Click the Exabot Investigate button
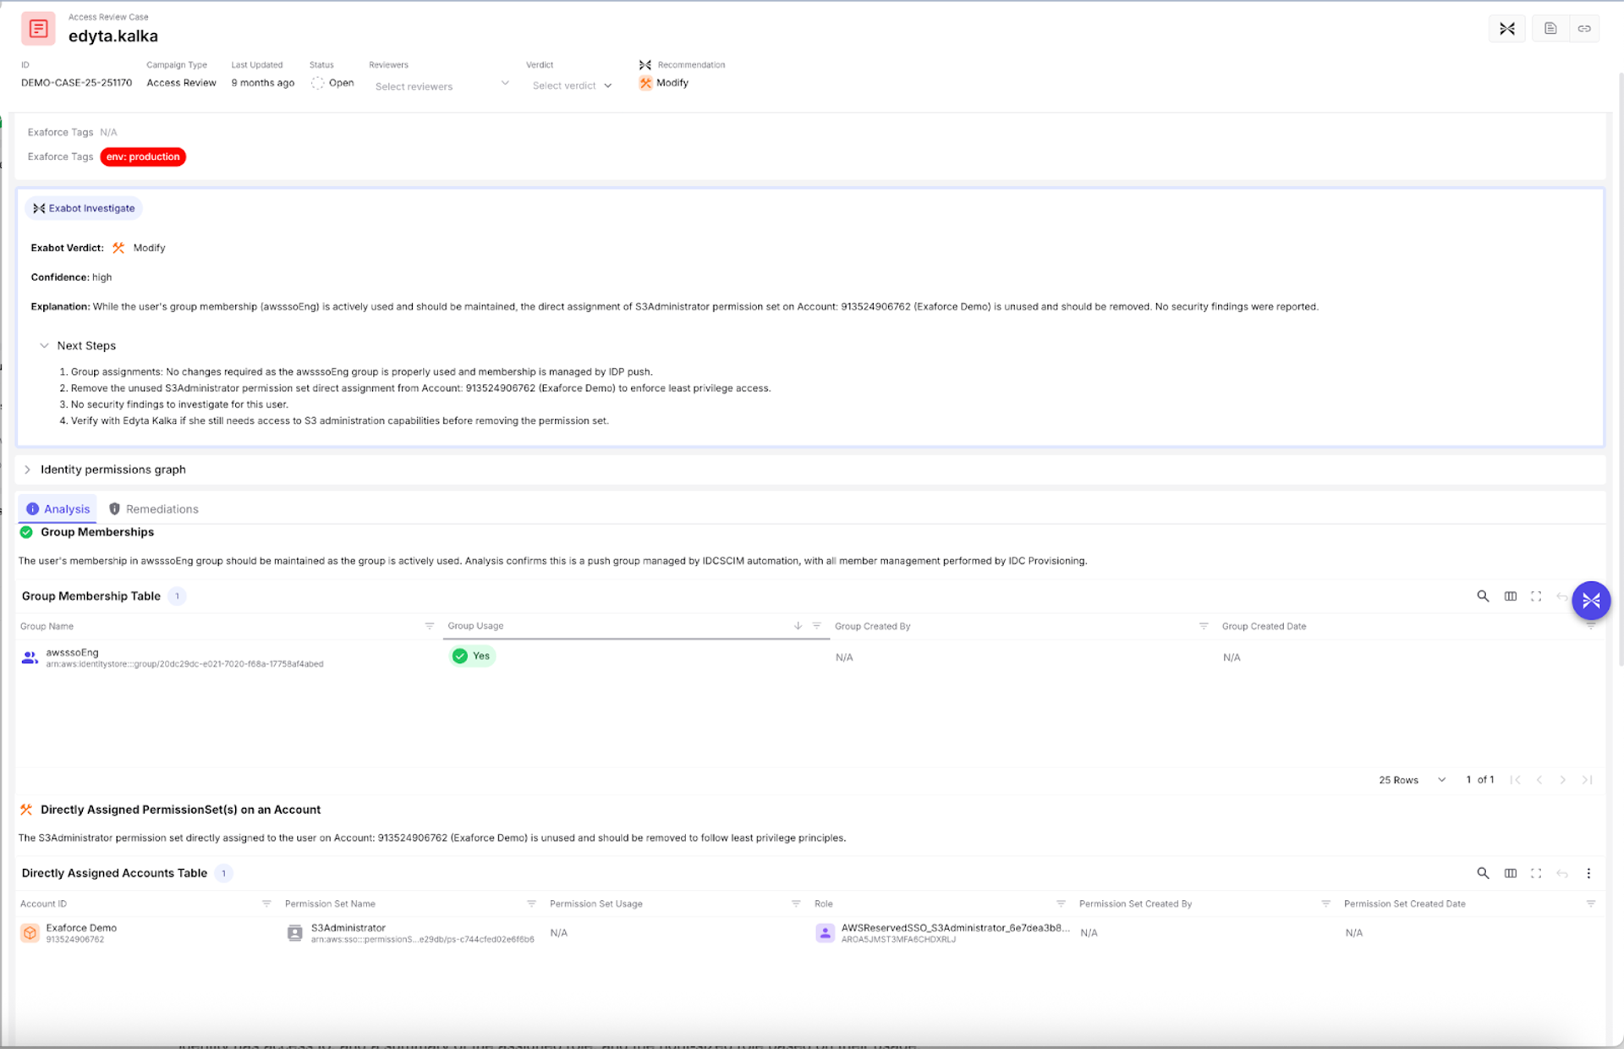 click(84, 208)
